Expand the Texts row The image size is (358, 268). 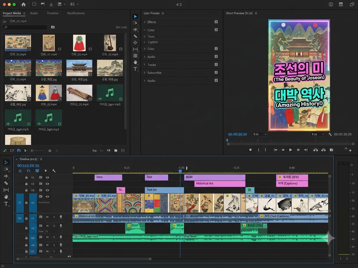[x=145, y=37]
